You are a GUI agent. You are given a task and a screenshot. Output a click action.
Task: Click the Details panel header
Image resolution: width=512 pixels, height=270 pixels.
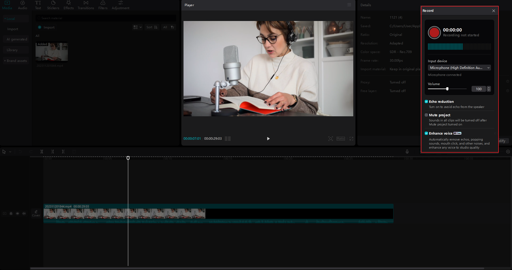click(366, 5)
